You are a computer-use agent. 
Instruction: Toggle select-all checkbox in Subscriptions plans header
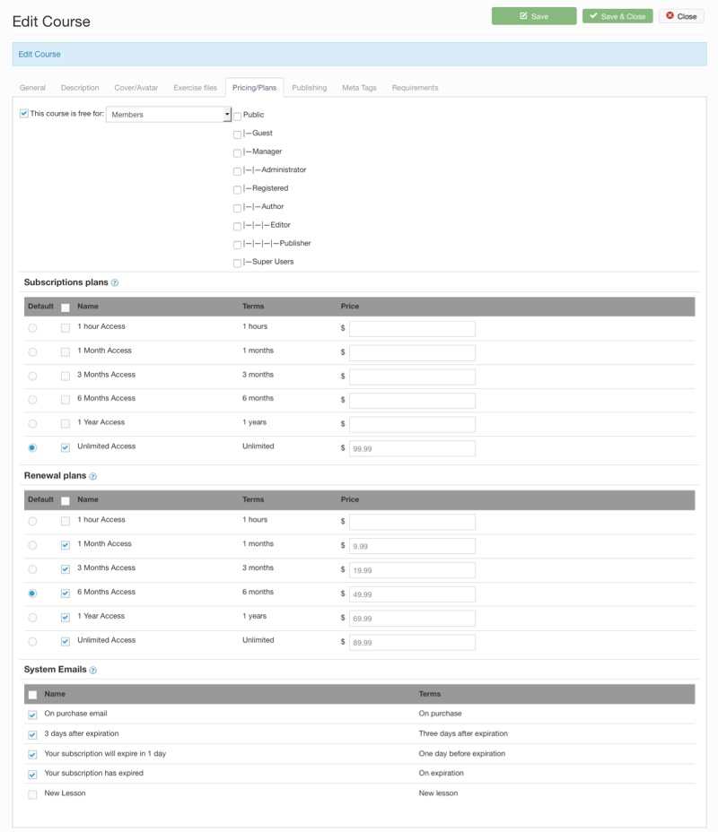(x=66, y=308)
